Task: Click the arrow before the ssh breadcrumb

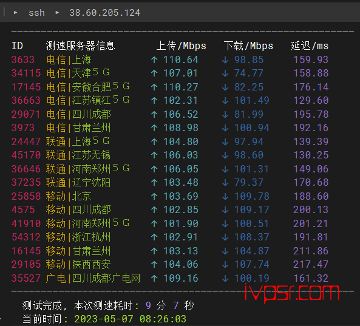Action: coord(15,12)
